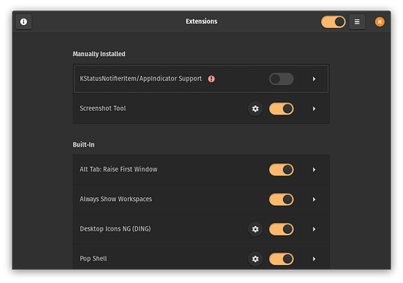Expand Screenshot Tool details arrow
Image resolution: width=403 pixels, height=283 pixels.
click(x=314, y=108)
